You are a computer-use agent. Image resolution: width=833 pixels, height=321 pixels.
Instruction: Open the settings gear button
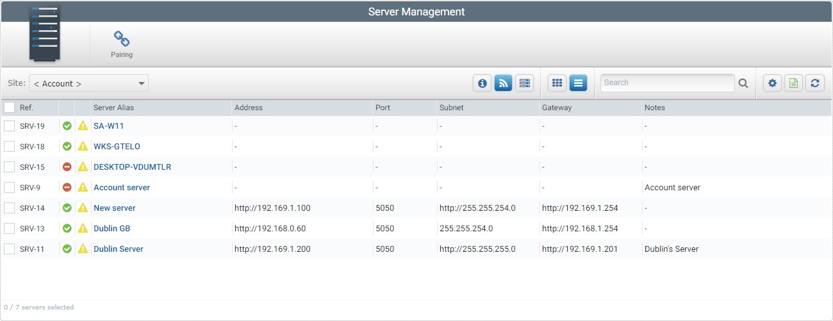(x=772, y=83)
